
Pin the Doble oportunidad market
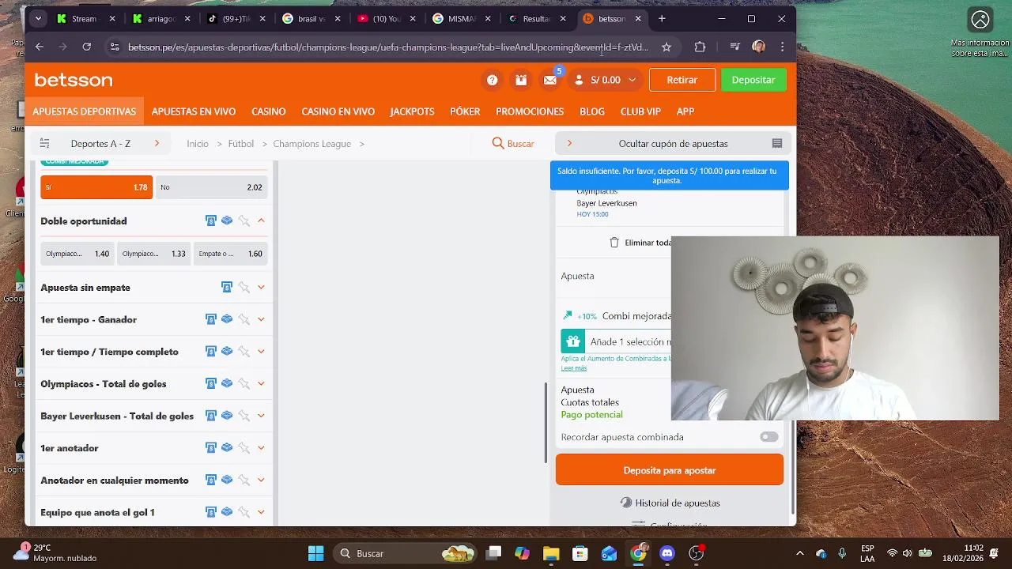tap(244, 221)
